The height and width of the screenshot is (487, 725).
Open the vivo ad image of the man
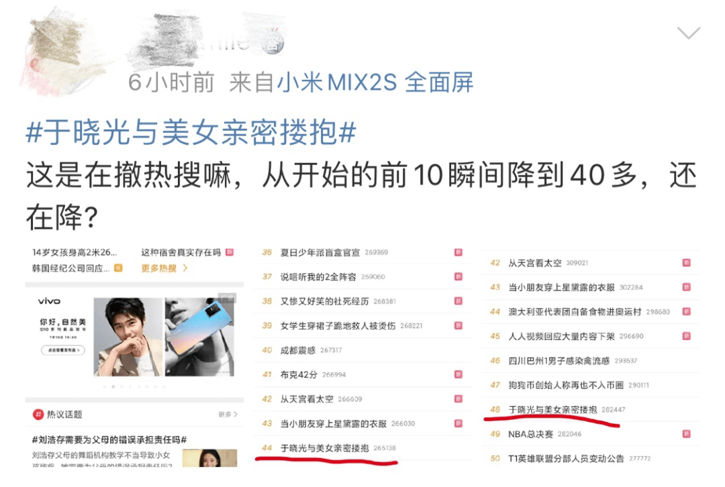(128, 337)
